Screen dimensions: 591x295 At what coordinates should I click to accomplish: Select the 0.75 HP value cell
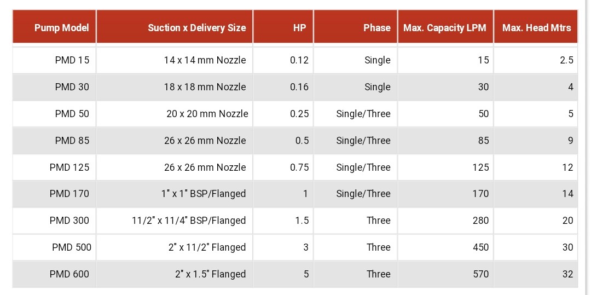click(299, 167)
